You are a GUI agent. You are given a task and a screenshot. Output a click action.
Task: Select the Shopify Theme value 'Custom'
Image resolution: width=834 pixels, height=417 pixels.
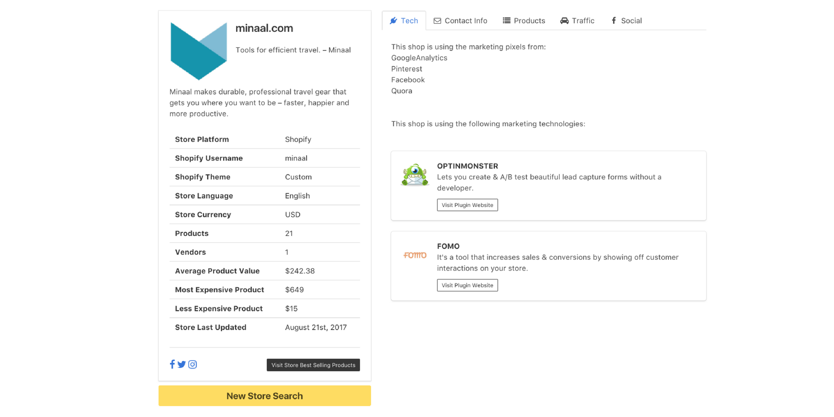pyautogui.click(x=298, y=177)
